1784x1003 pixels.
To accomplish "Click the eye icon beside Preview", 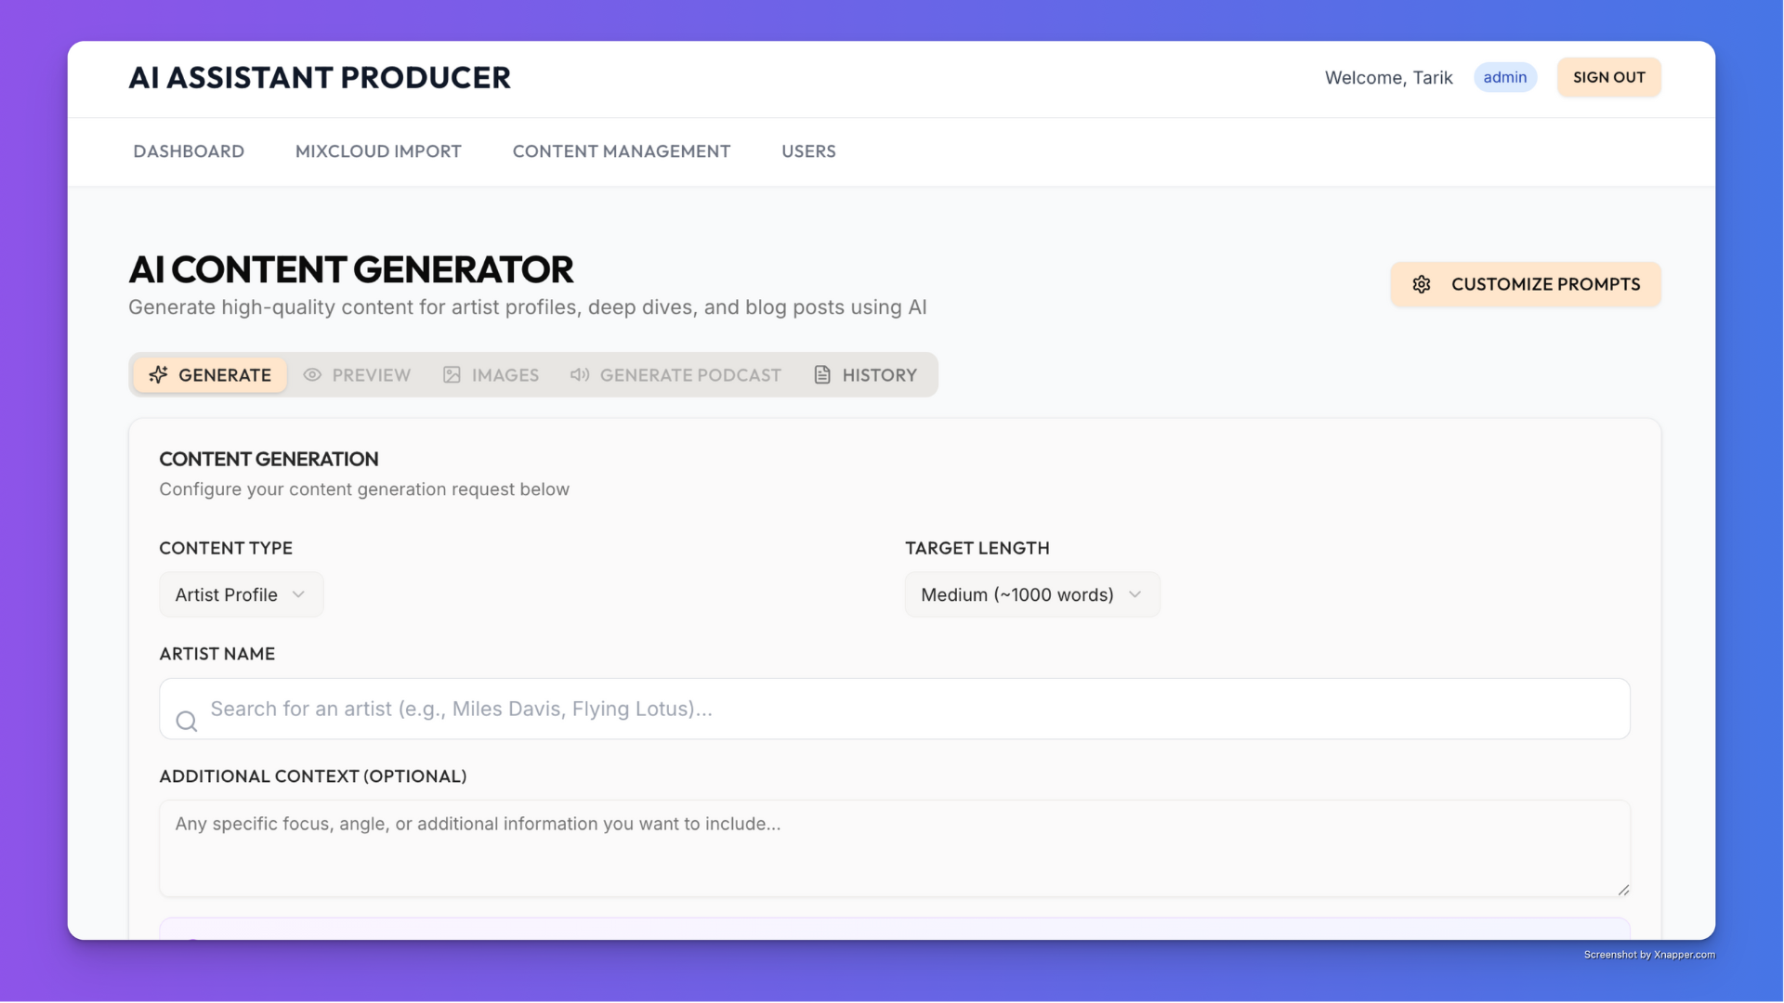I will pos(312,374).
